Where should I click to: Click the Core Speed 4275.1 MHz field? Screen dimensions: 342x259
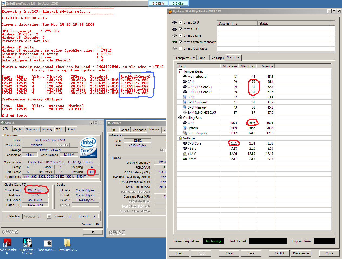[x=35, y=190]
